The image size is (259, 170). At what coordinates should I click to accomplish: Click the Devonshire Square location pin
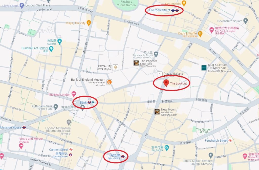[x=246, y=21]
